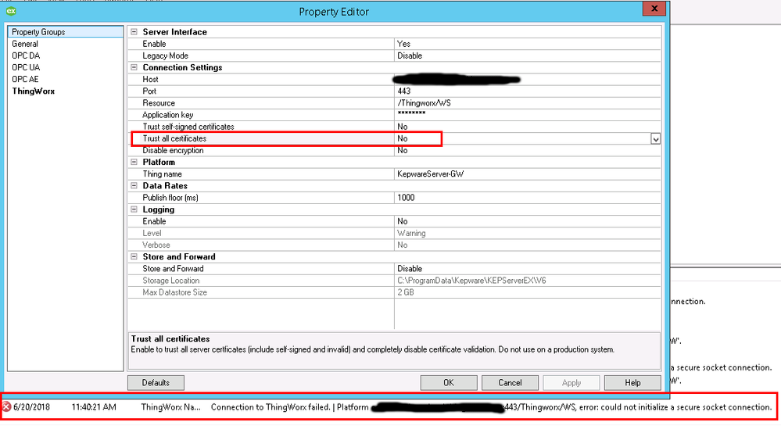Click the ThingWorx Na... source in event log

pos(171,407)
